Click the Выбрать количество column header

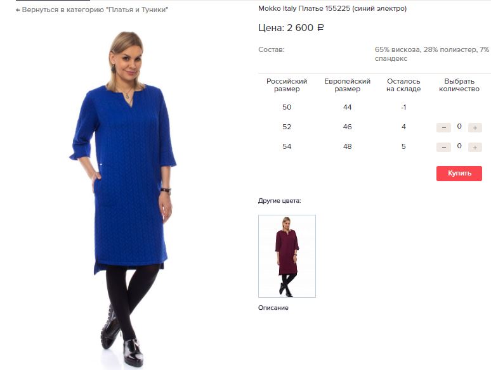click(x=459, y=85)
